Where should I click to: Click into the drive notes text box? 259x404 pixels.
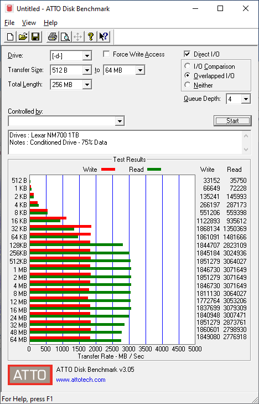pyautogui.click(x=126, y=142)
